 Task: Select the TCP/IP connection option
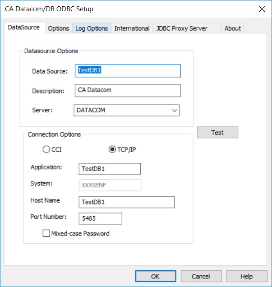click(x=112, y=150)
